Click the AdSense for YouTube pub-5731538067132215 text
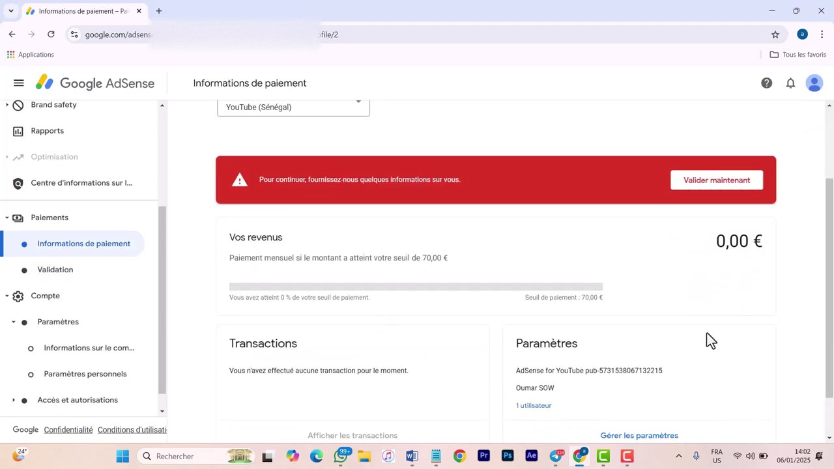 click(589, 371)
